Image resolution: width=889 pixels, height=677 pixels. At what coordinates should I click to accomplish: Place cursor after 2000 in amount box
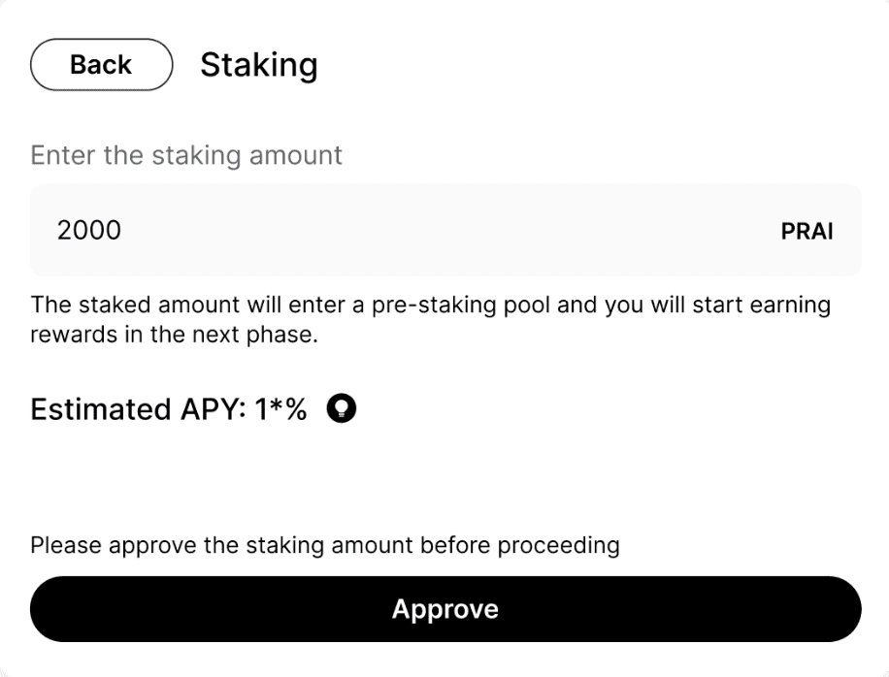point(123,230)
